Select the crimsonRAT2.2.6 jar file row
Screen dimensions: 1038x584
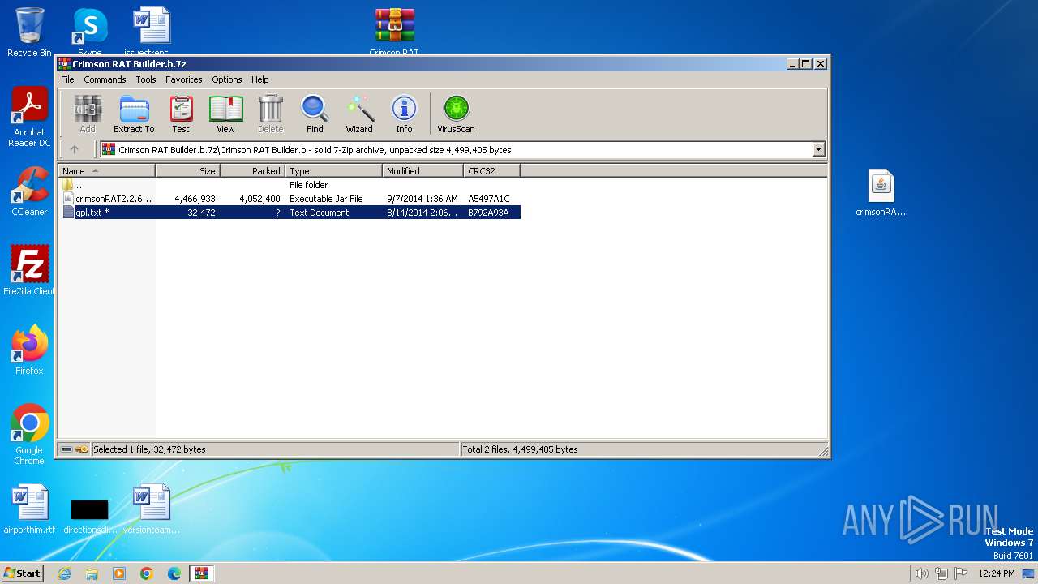290,199
